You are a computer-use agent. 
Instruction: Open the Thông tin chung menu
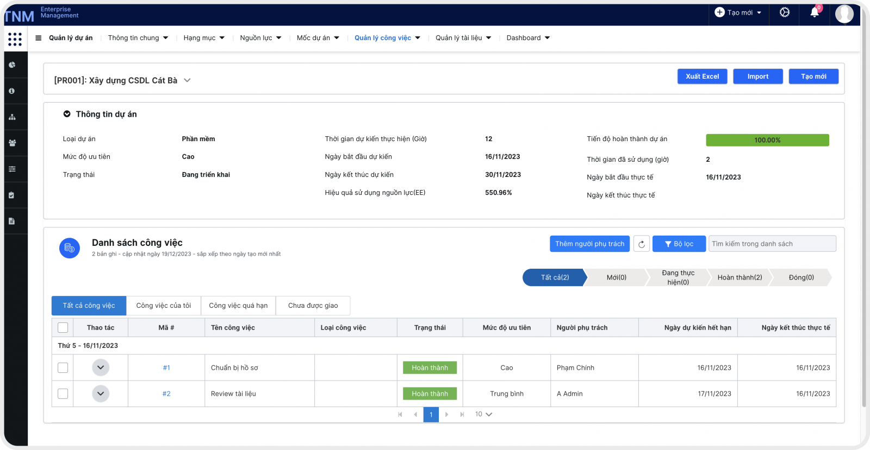click(x=138, y=38)
